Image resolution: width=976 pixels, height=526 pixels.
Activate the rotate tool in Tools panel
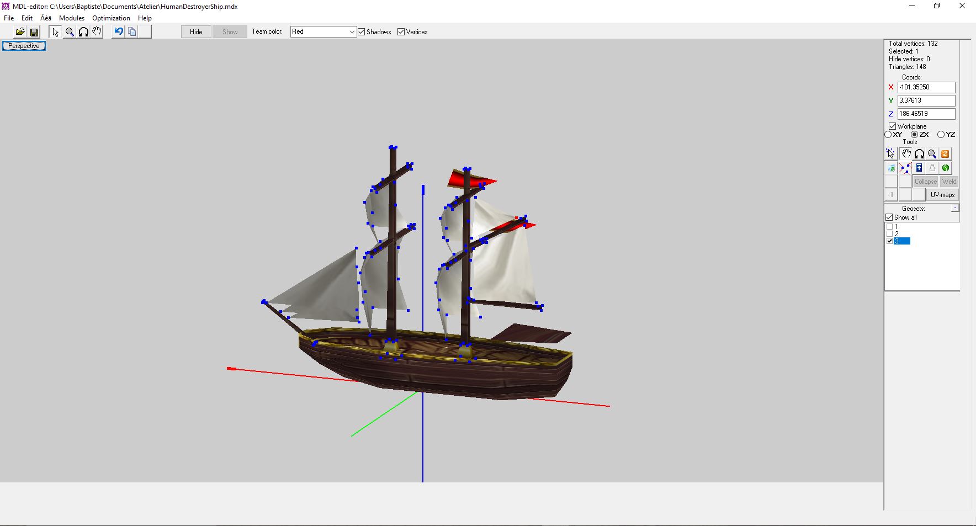click(x=919, y=154)
